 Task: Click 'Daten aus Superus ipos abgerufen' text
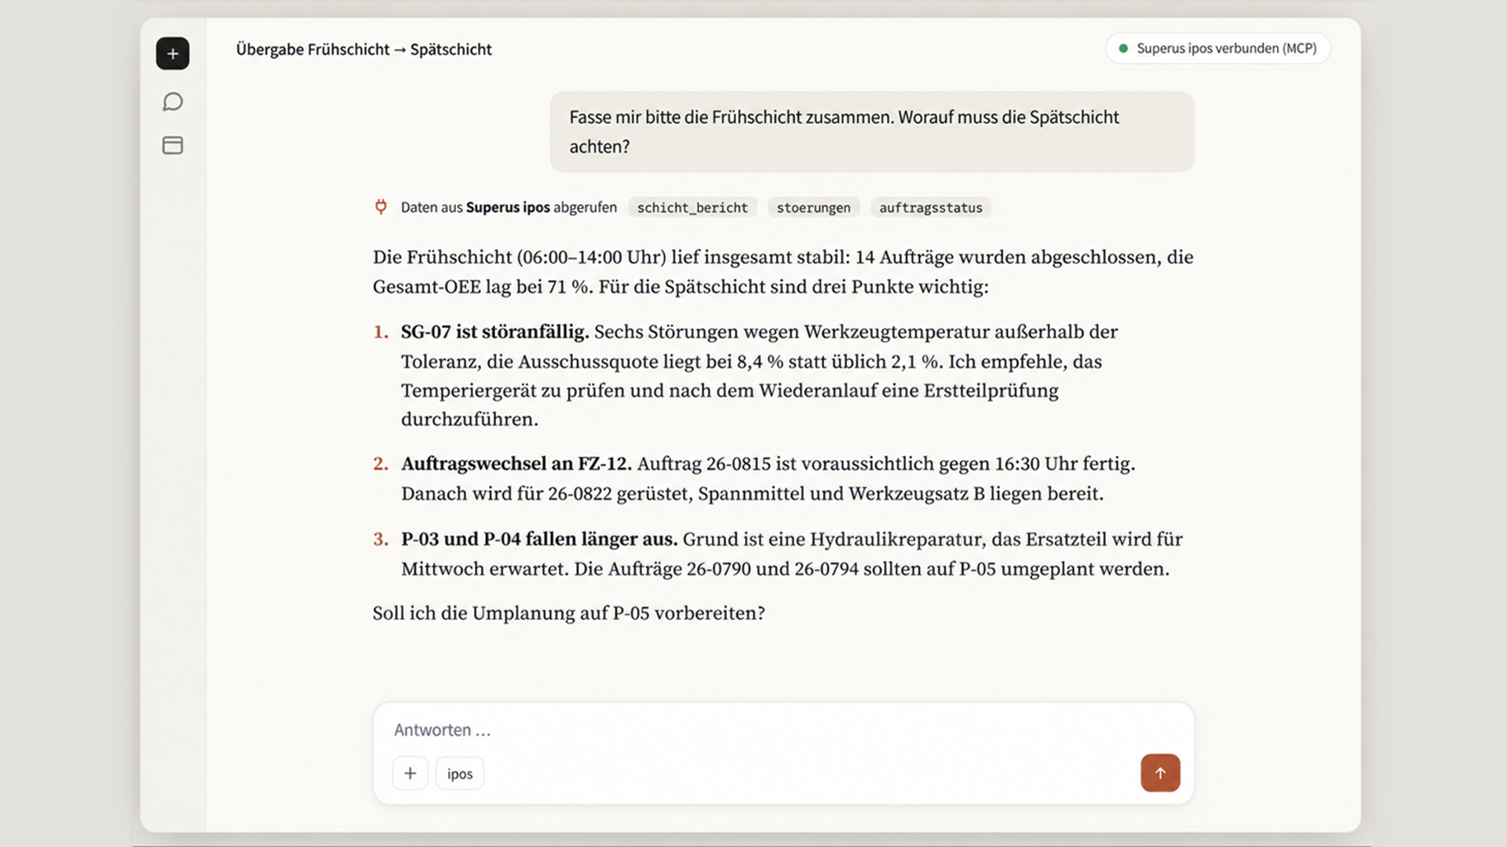tap(509, 207)
